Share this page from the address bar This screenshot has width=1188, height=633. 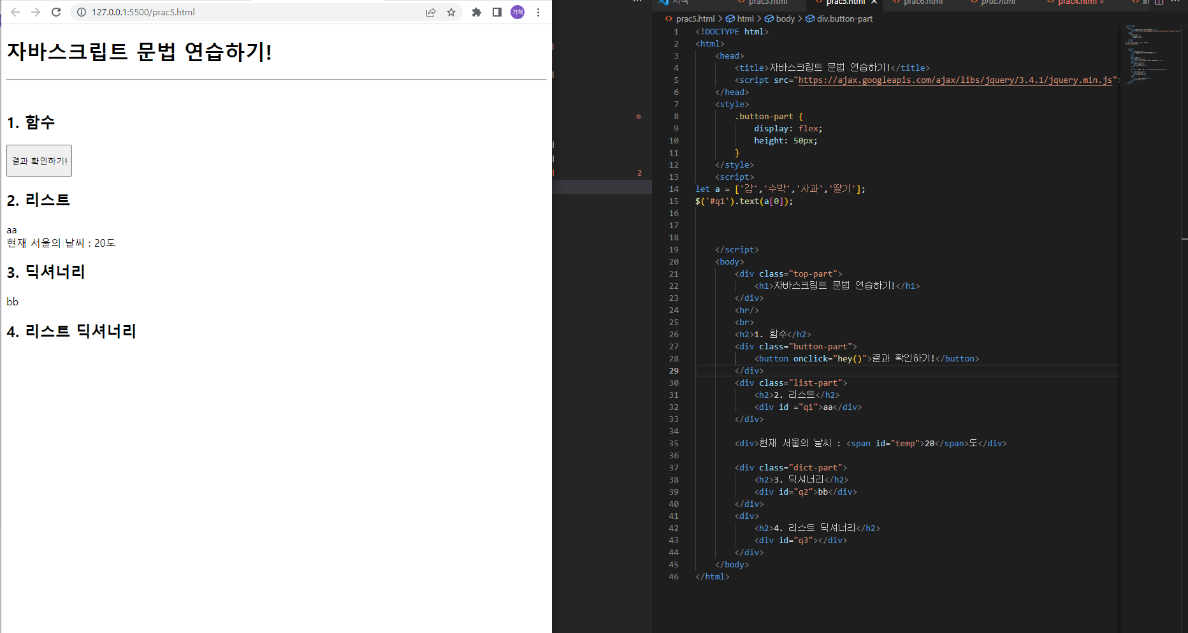coord(431,12)
